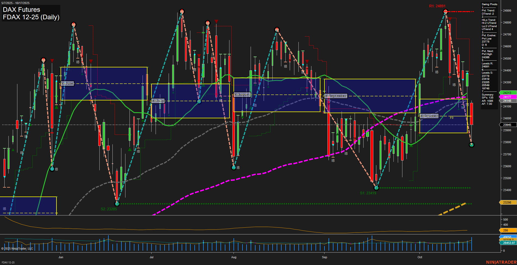
Task: Click the teal swing low marker on the final bar
Action: (x=472, y=145)
